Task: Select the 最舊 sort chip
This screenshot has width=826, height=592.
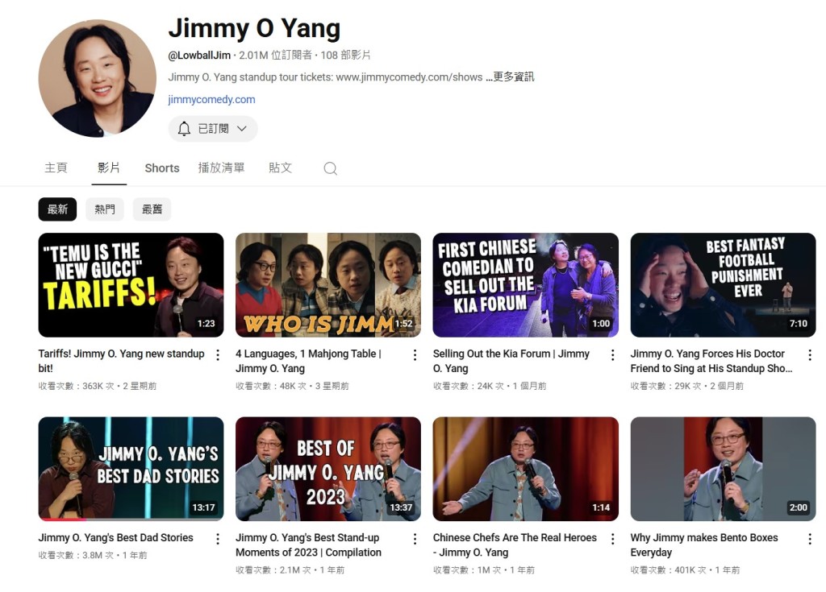Action: [x=152, y=209]
